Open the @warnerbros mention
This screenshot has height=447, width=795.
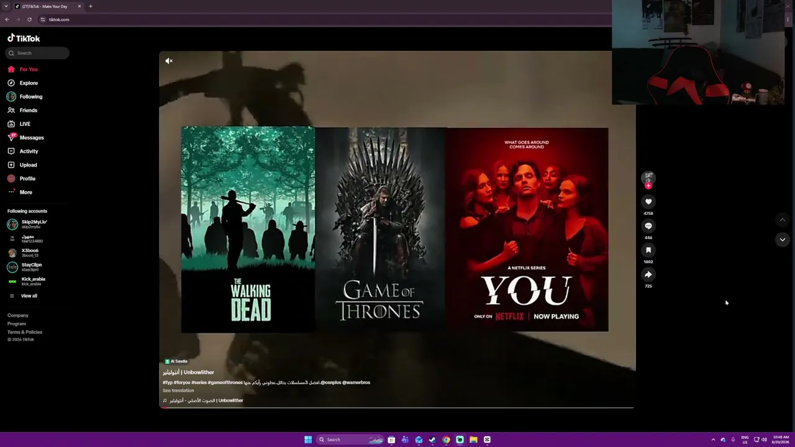356,382
